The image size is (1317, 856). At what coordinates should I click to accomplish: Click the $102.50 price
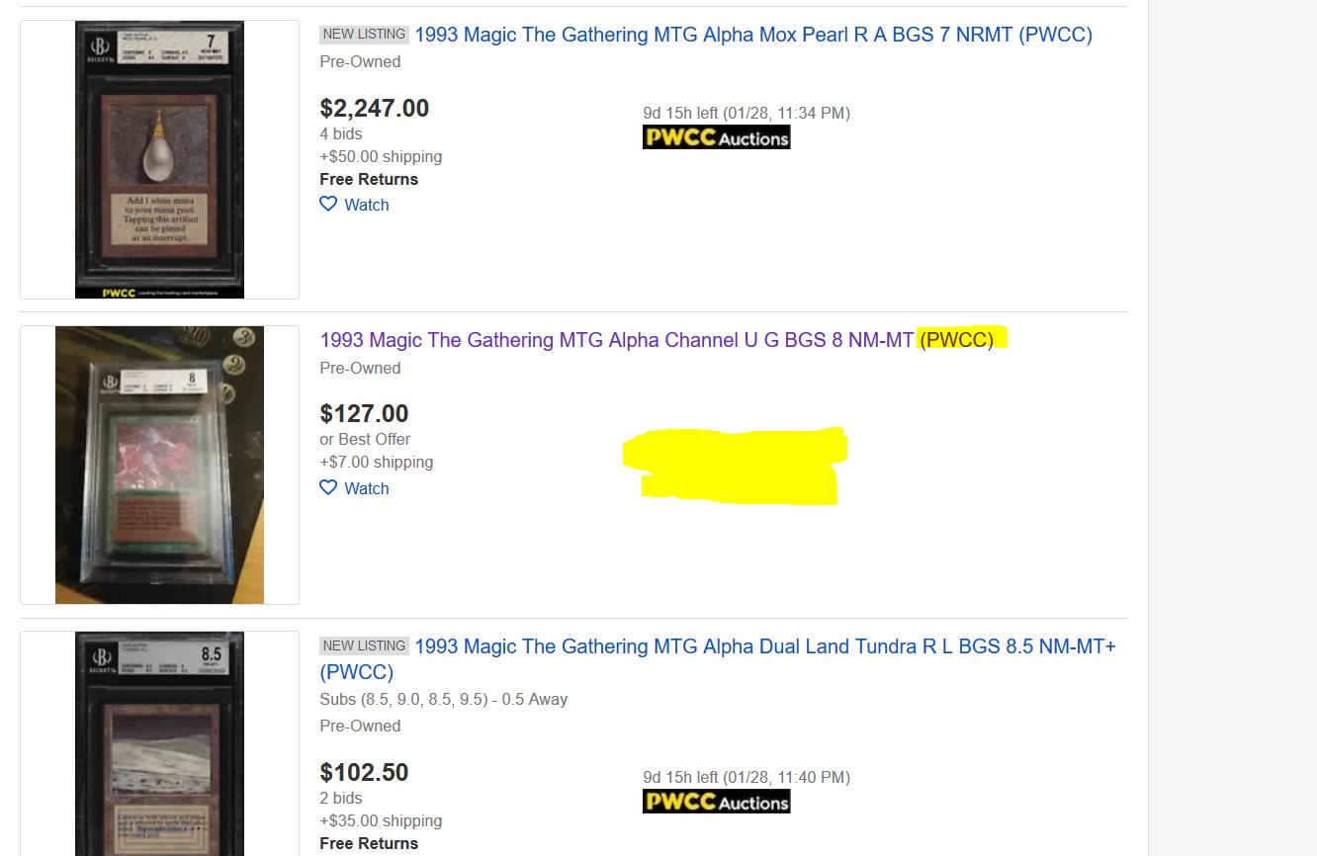point(364,773)
